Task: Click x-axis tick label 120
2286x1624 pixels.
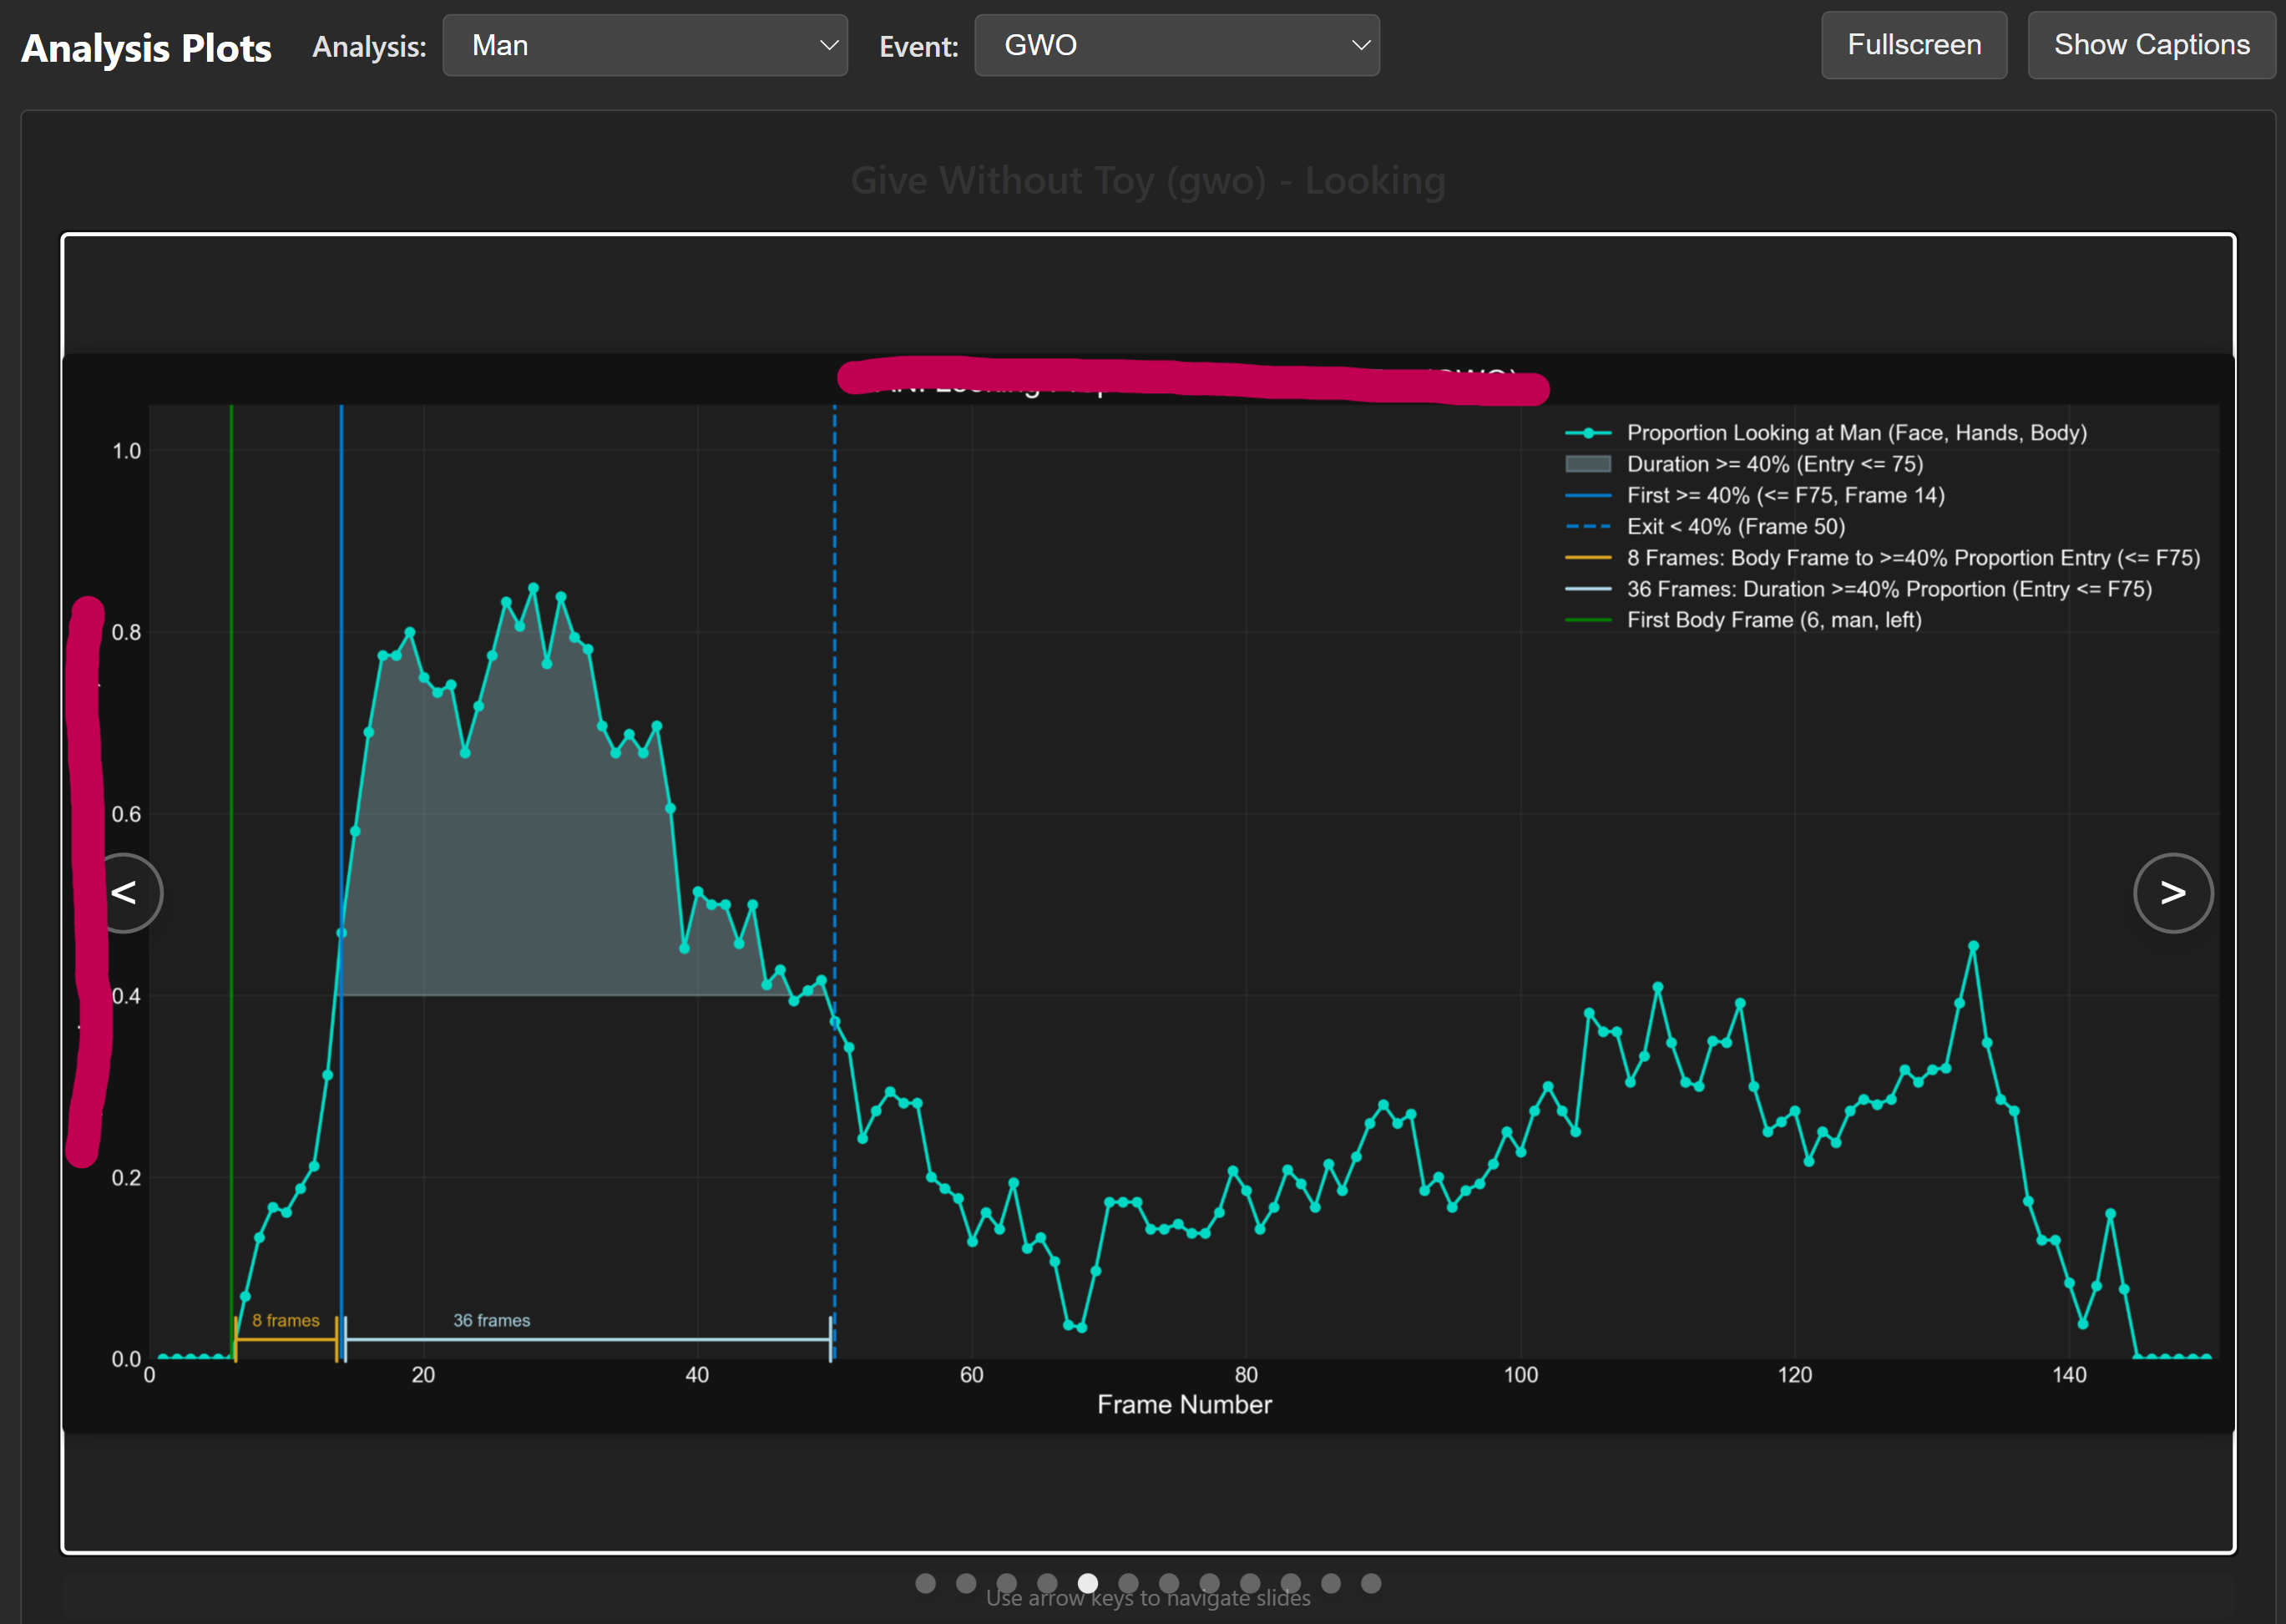Action: [1795, 1375]
